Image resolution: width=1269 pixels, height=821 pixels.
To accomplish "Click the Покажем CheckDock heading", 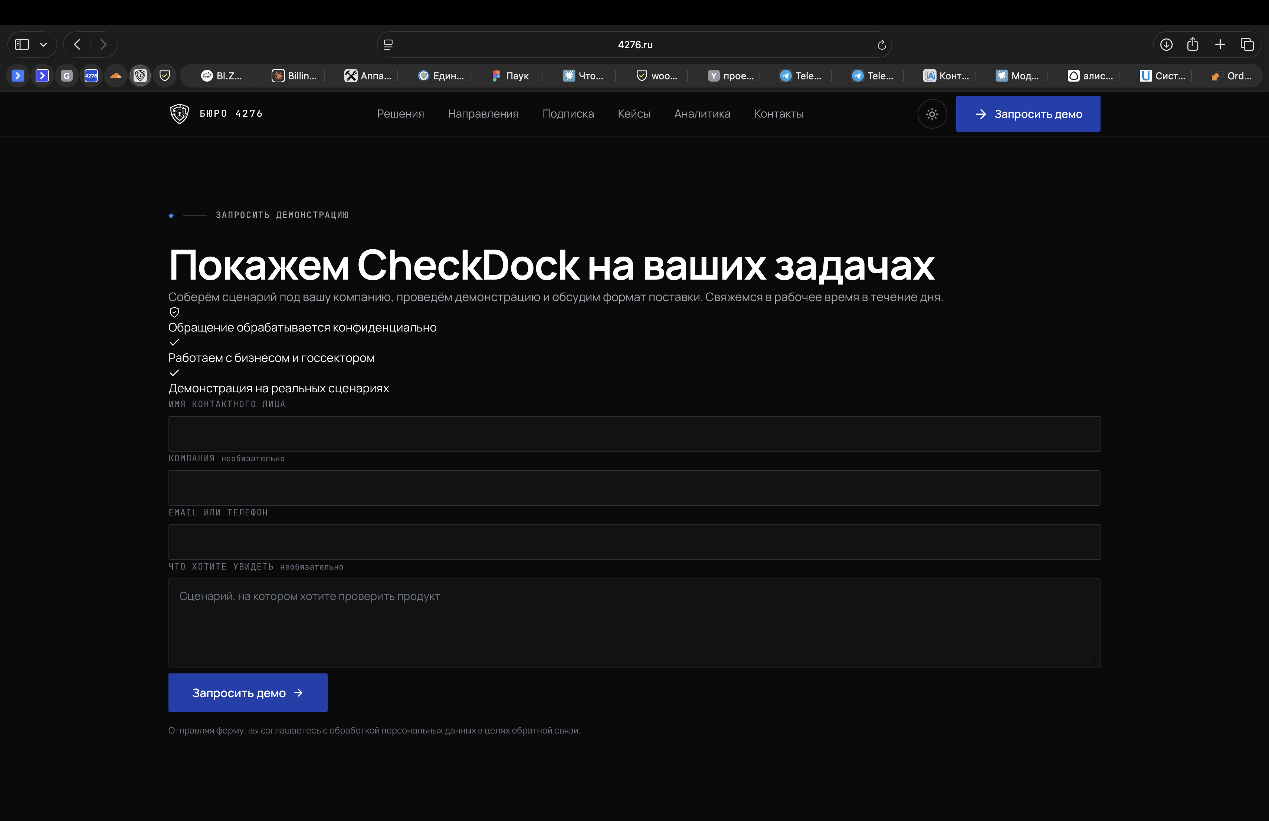I will point(551,265).
